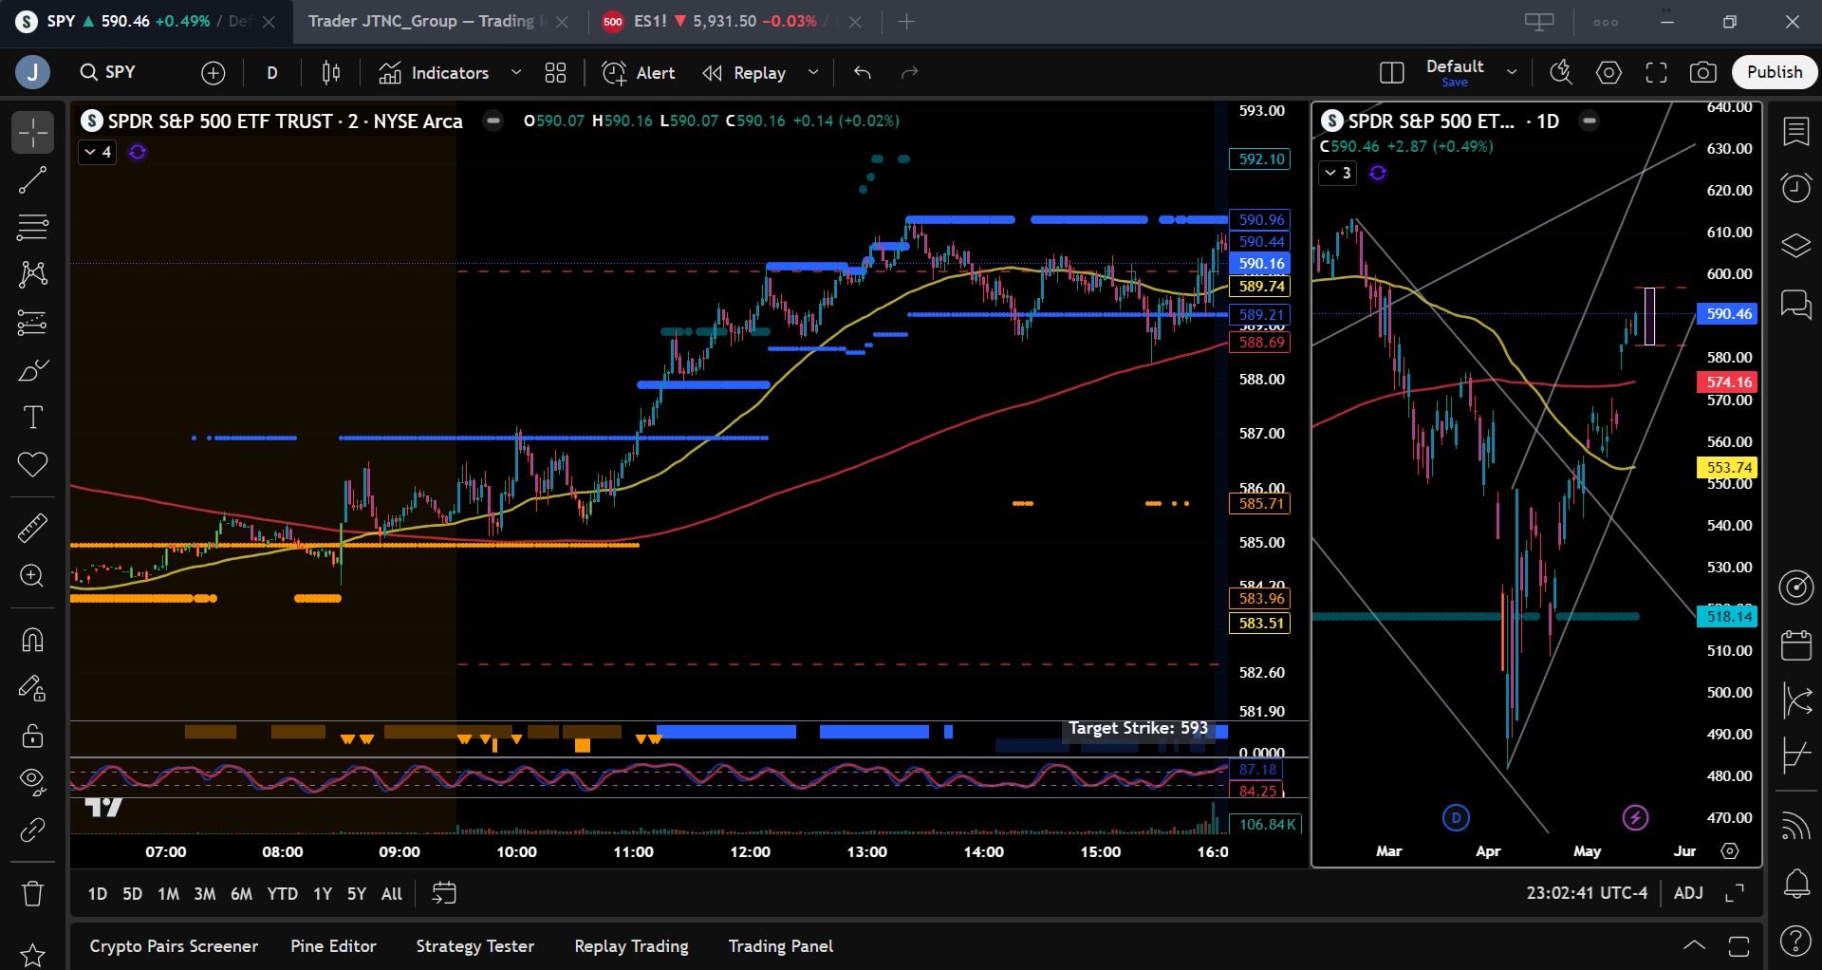Open the Crypto Pairs Screener panel
The width and height of the screenshot is (1822, 970).
pos(174,946)
